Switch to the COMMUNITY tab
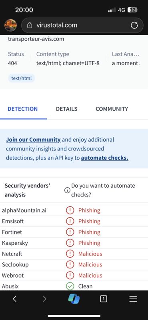Image resolution: width=148 pixels, height=320 pixels. [x=112, y=109]
